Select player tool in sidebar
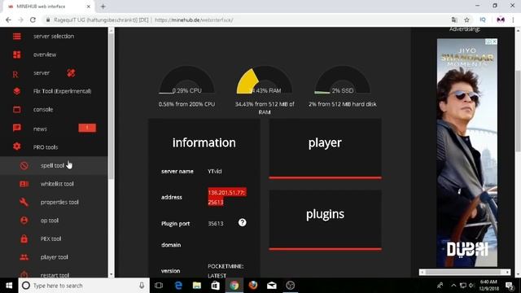The height and width of the screenshot is (293, 521). tap(54, 257)
